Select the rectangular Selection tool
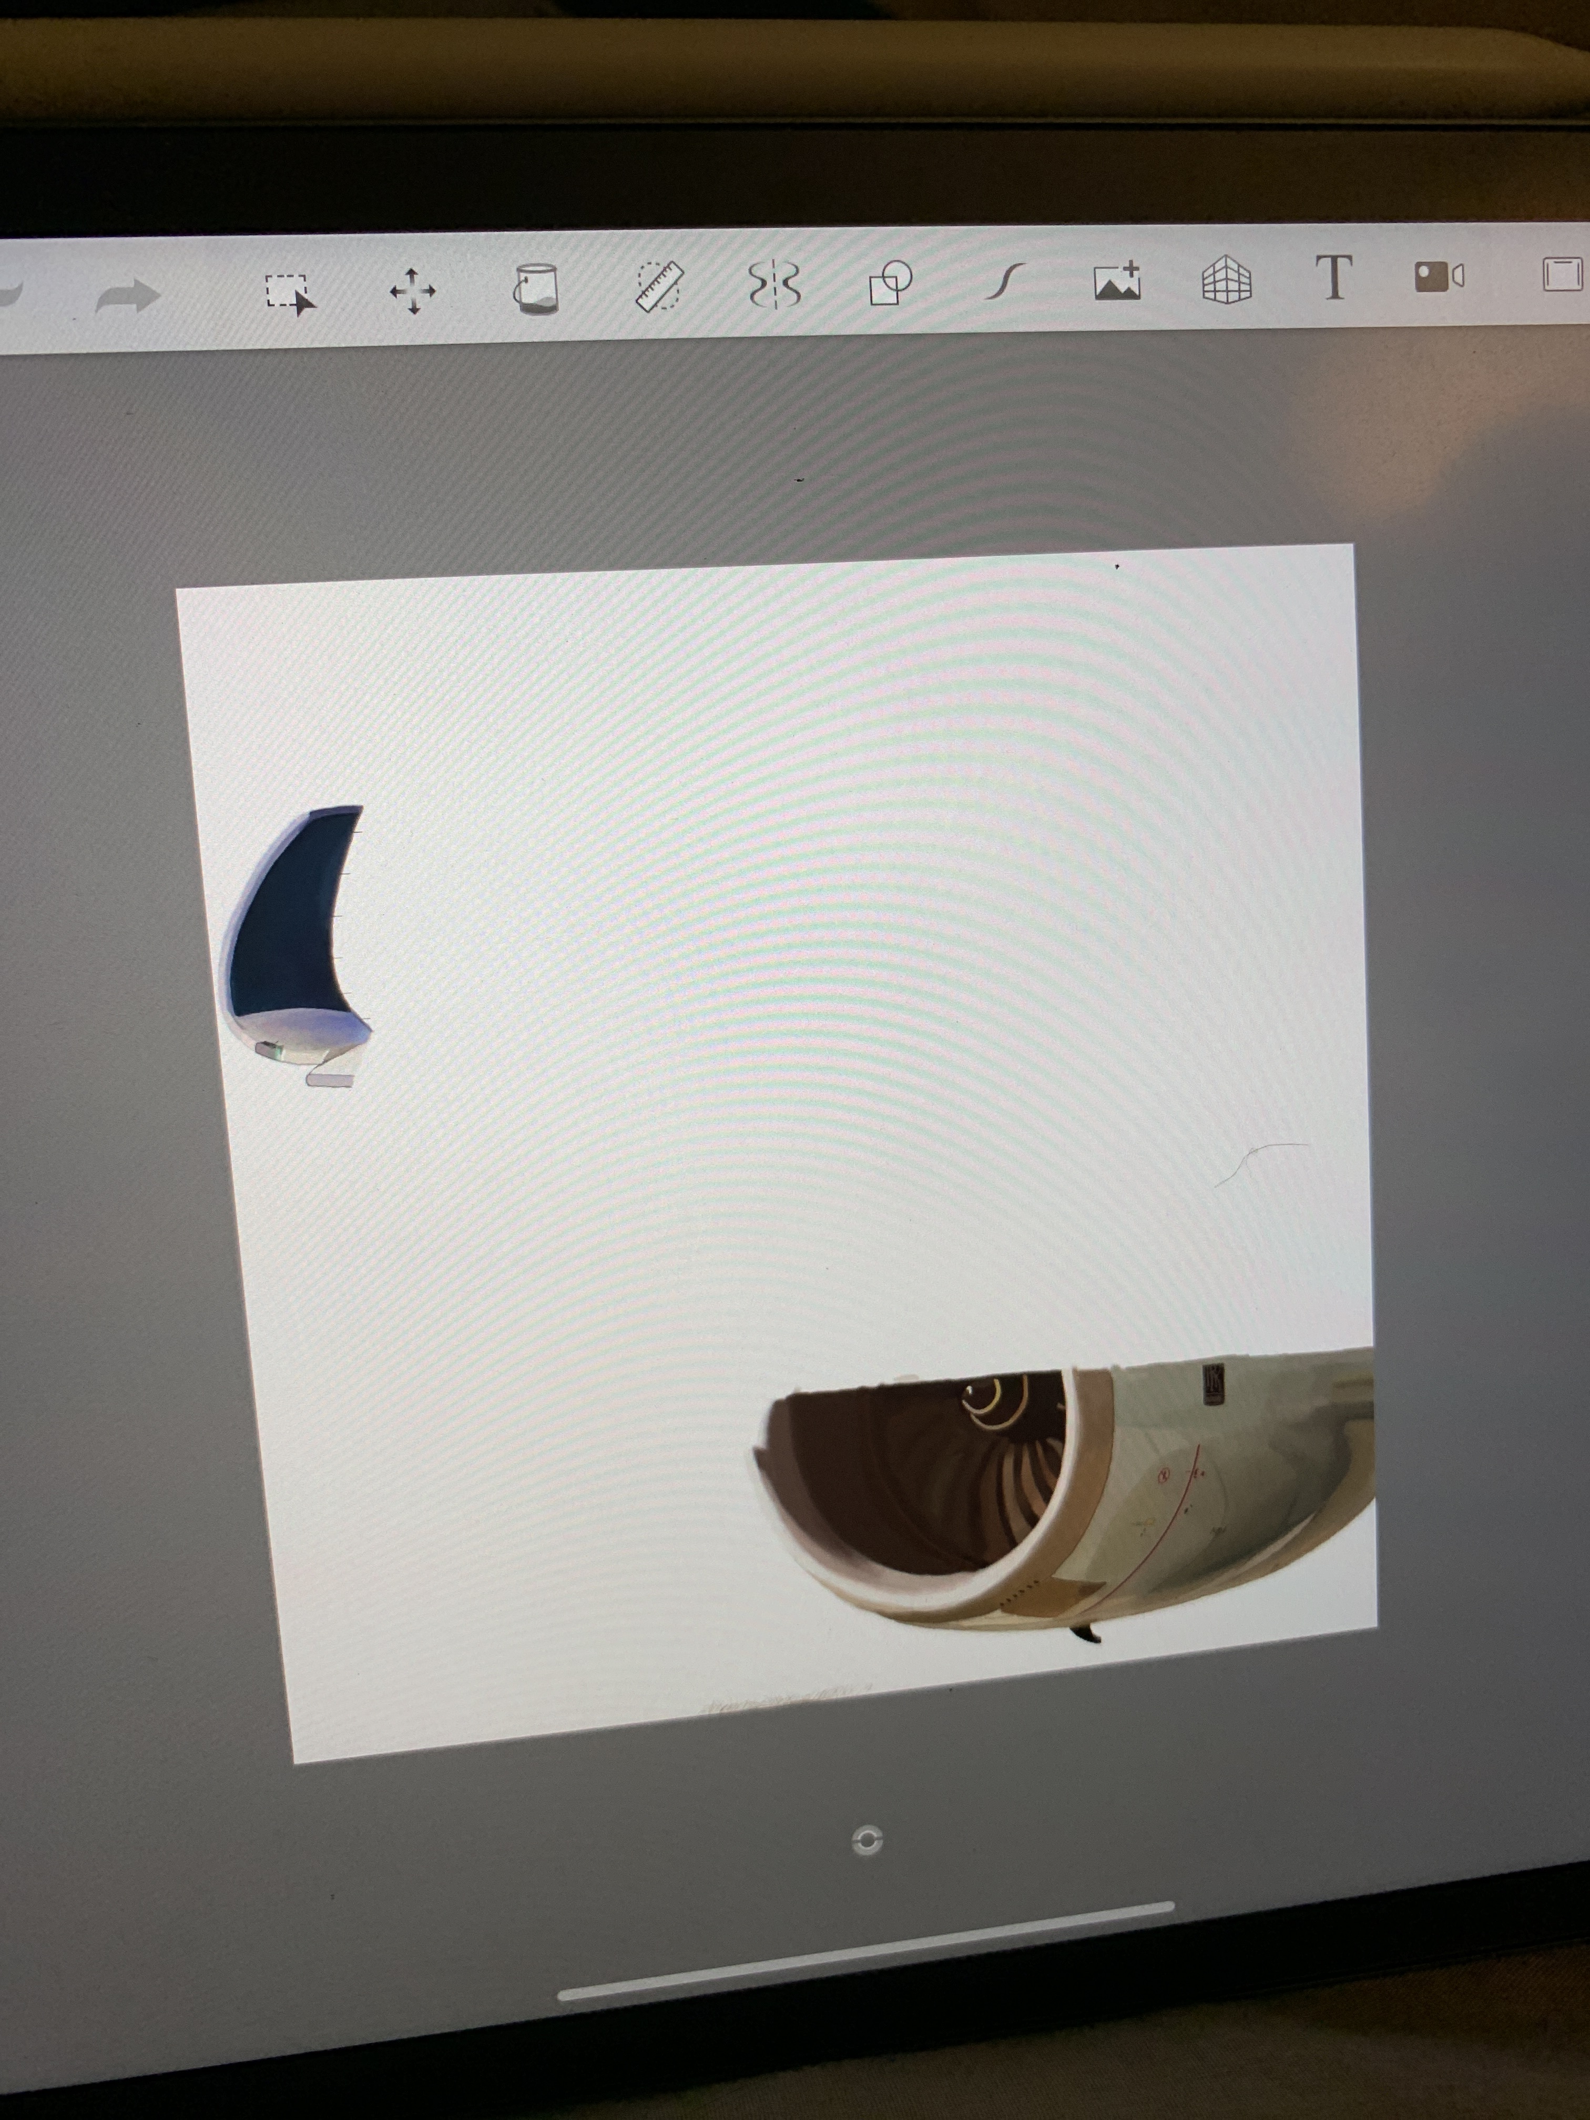This screenshot has height=2120, width=1590. 289,293
